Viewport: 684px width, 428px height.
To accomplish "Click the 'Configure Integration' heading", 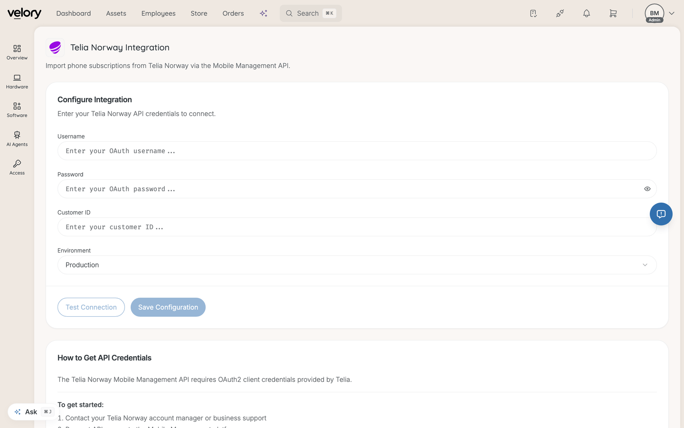I will click(95, 99).
